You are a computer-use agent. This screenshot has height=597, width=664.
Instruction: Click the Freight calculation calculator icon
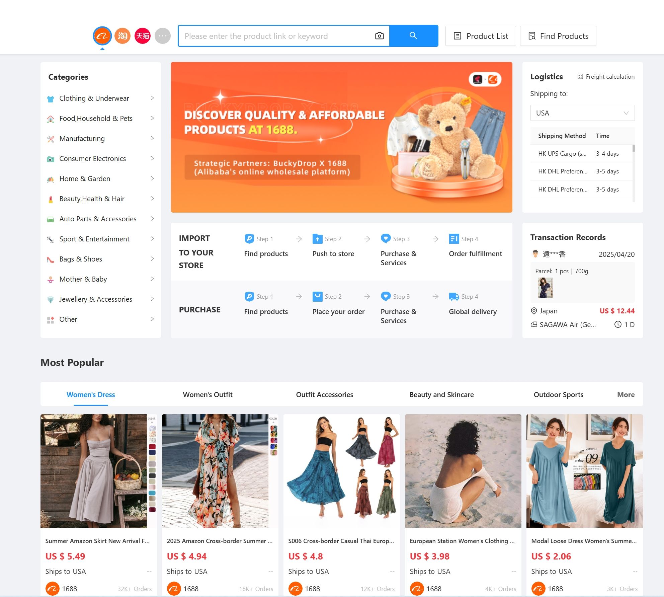580,77
